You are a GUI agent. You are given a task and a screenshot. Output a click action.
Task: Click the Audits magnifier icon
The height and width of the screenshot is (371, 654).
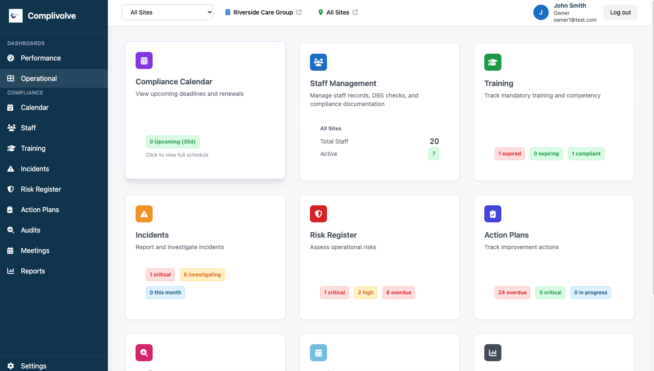[x=11, y=230]
